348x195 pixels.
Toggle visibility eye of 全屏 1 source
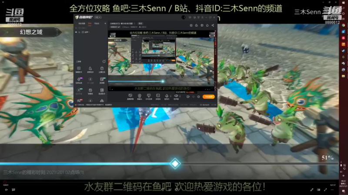click(76, 32)
